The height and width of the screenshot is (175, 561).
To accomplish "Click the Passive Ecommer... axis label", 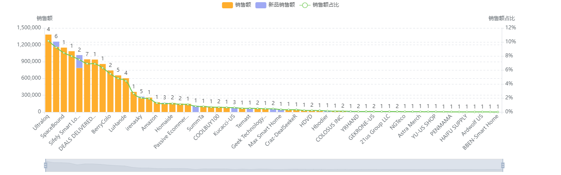I will (172, 131).
